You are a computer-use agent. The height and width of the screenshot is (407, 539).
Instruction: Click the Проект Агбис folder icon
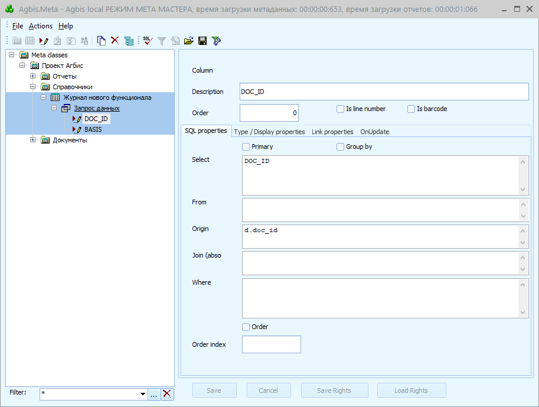tap(35, 66)
